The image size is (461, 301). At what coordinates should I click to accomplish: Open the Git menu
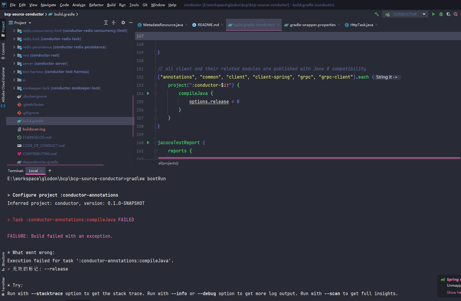(145, 5)
